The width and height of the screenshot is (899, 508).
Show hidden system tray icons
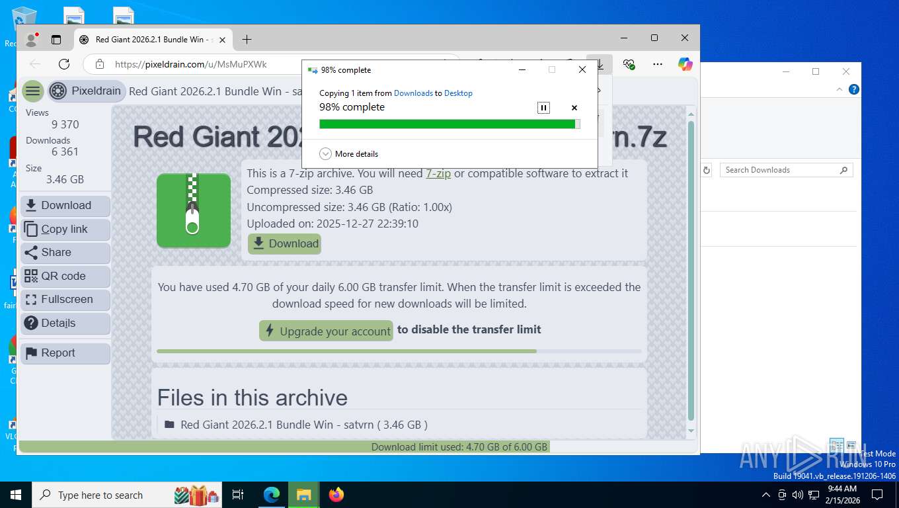tap(766, 495)
